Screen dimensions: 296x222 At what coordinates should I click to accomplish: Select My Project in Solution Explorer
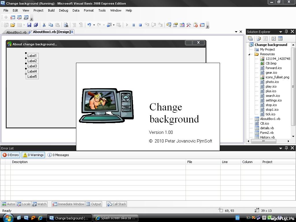(x=267, y=49)
